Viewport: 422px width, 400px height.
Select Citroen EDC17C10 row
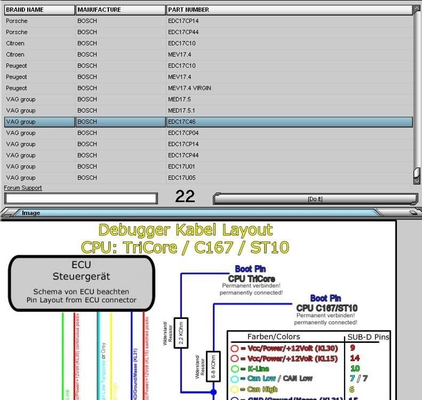point(209,43)
